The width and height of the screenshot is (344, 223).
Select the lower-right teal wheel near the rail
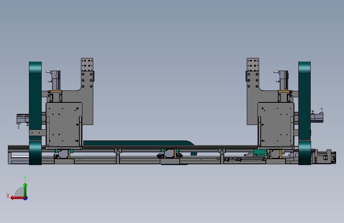coord(304,153)
